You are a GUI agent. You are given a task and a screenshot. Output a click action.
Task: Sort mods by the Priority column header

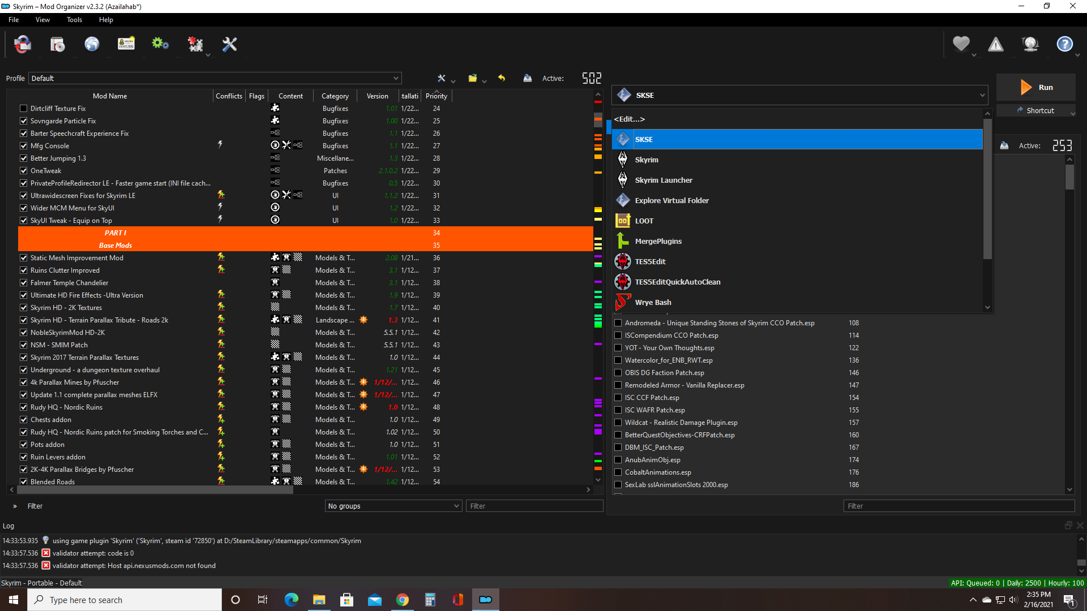point(436,96)
